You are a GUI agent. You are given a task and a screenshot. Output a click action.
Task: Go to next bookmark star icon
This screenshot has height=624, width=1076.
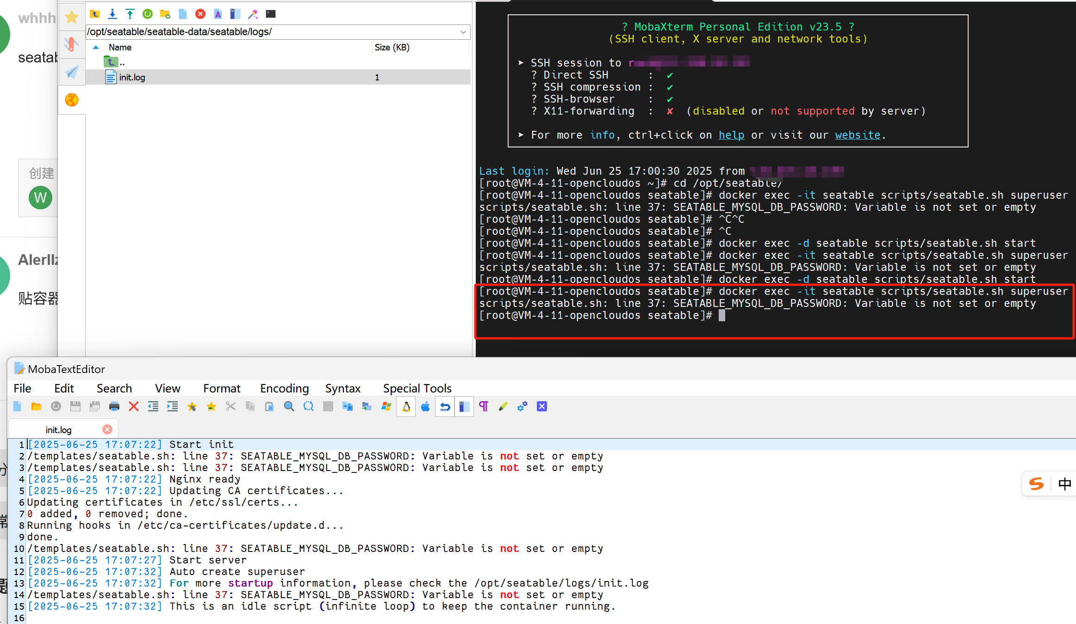click(211, 406)
